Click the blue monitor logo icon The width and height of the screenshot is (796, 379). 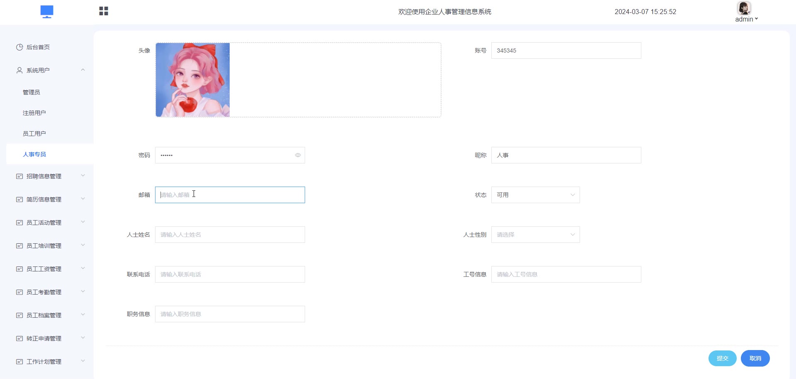[47, 12]
